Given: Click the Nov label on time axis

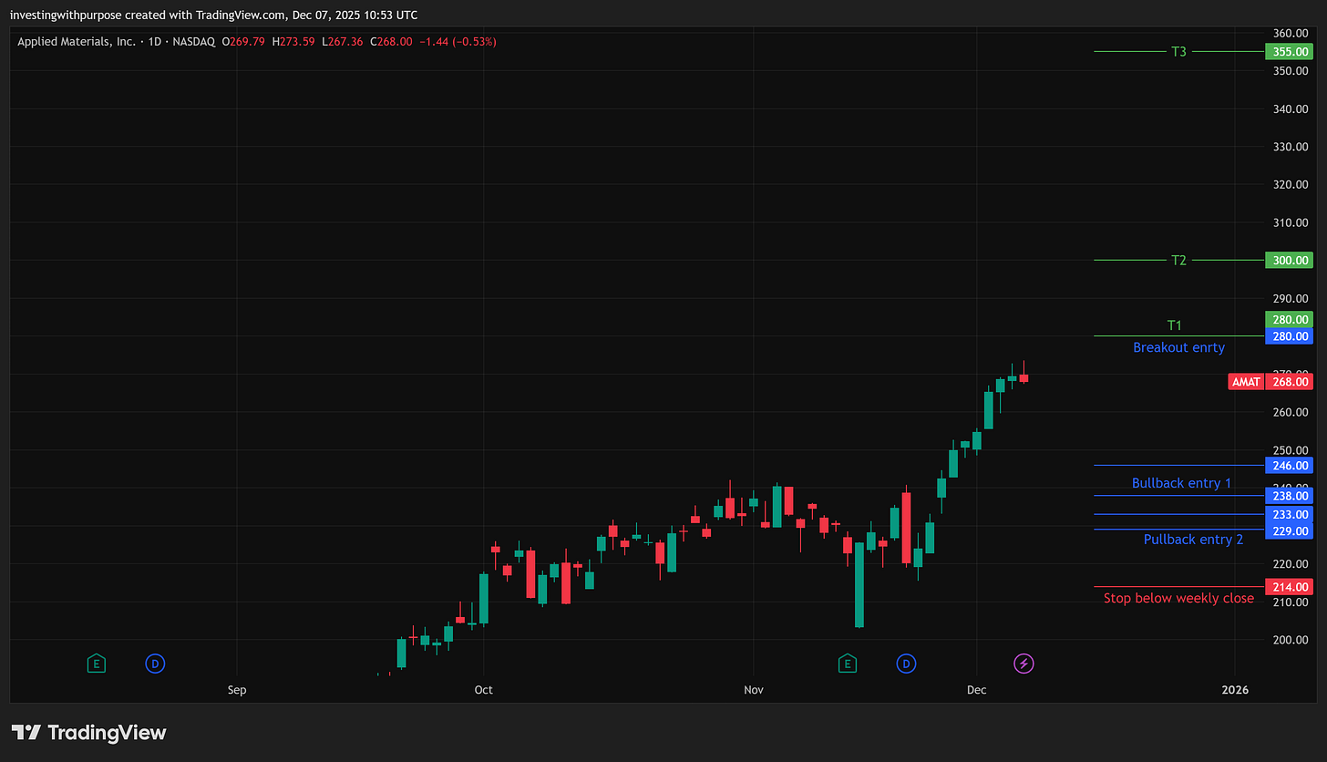Looking at the screenshot, I should tap(754, 690).
